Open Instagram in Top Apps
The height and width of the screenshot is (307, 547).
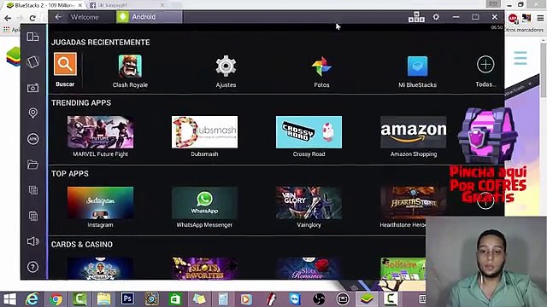point(101,203)
